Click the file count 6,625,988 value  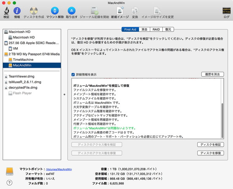coord(117,183)
